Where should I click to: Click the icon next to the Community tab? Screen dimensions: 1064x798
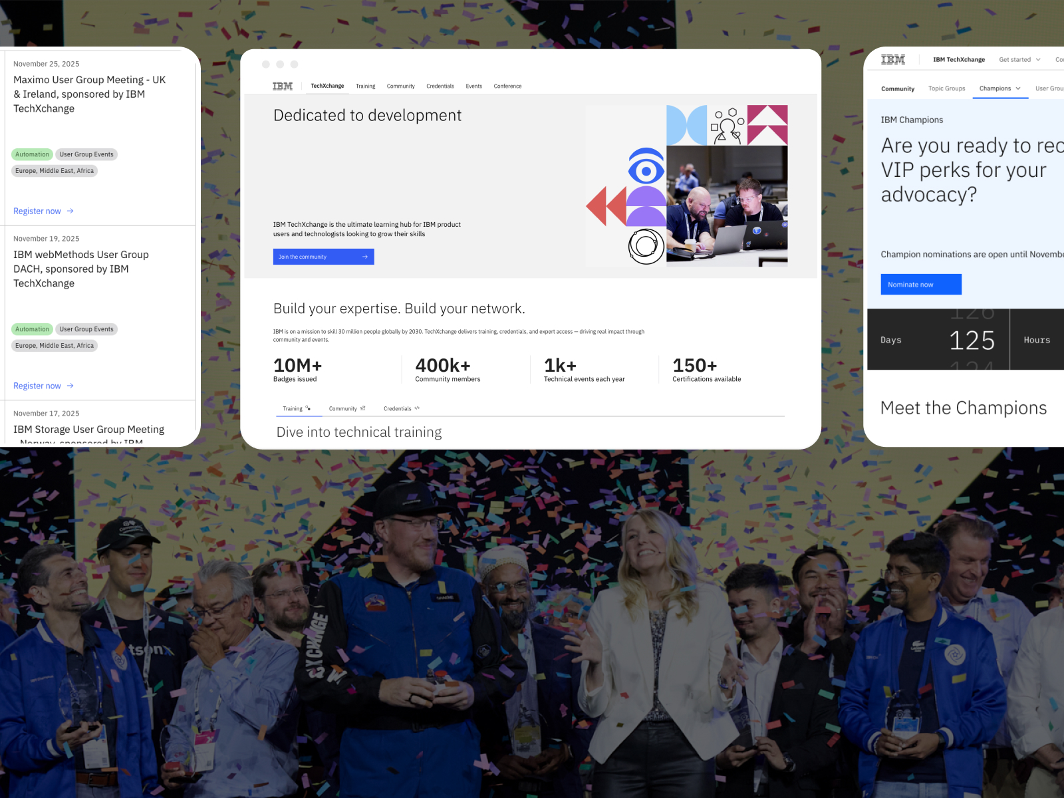362,408
